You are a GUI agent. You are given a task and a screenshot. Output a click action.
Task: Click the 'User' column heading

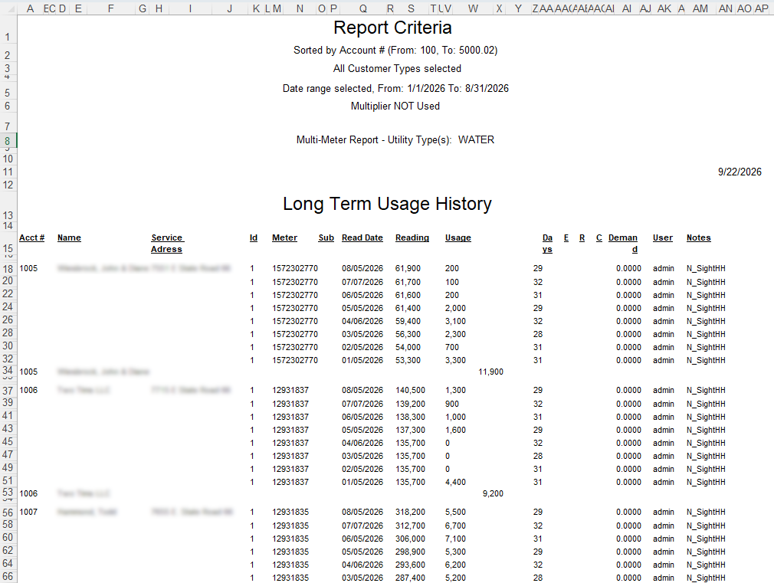click(662, 238)
